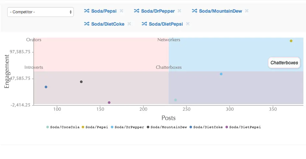Image resolution: width=306 pixels, height=159 pixels.
Task: Select the purple DietPepsi data point
Action: pos(109,103)
